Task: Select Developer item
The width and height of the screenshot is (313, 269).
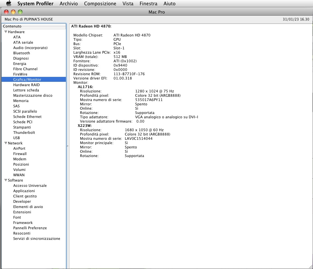Action: 22,201
